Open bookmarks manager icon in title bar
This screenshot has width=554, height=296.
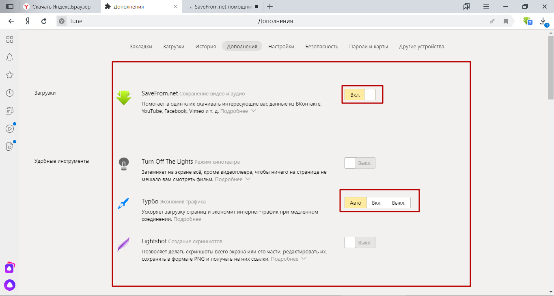[x=466, y=6]
